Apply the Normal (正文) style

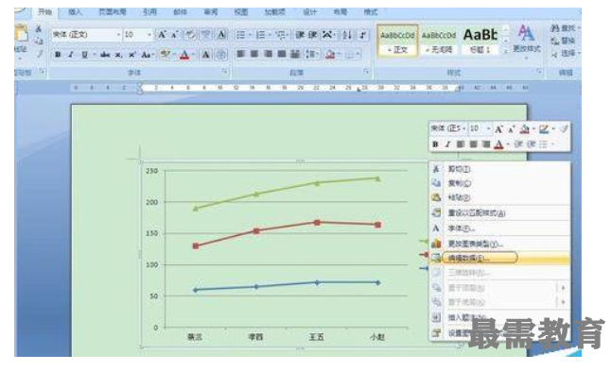click(x=397, y=41)
